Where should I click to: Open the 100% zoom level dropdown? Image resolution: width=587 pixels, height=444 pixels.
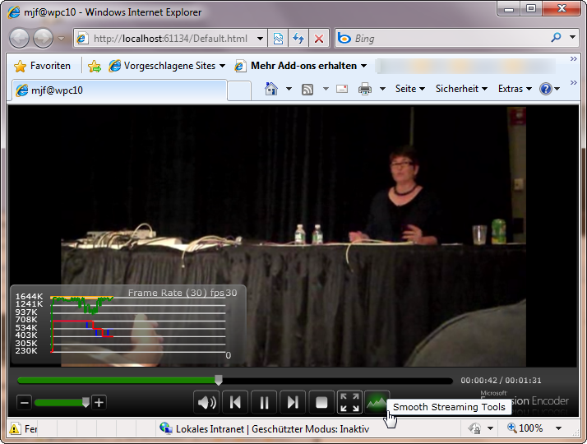(557, 428)
